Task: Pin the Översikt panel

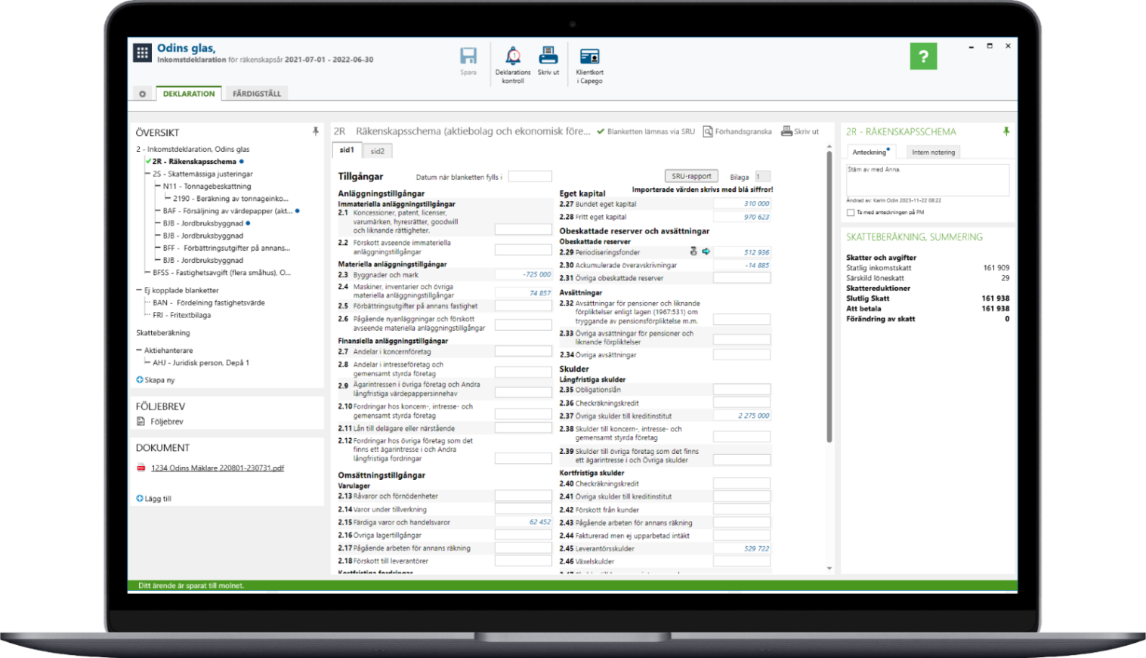Action: click(x=316, y=131)
